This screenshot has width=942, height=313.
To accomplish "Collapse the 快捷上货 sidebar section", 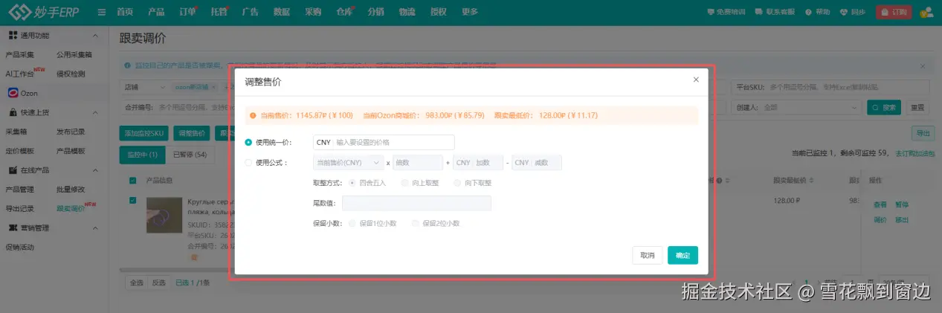I will click(95, 113).
